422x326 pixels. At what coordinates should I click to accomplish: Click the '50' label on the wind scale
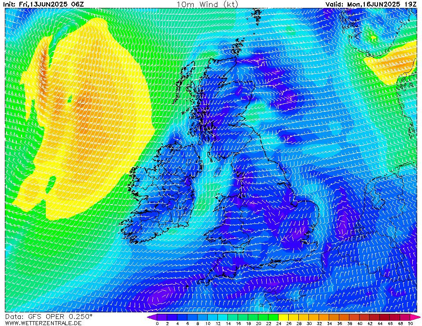pyautogui.click(x=411, y=323)
